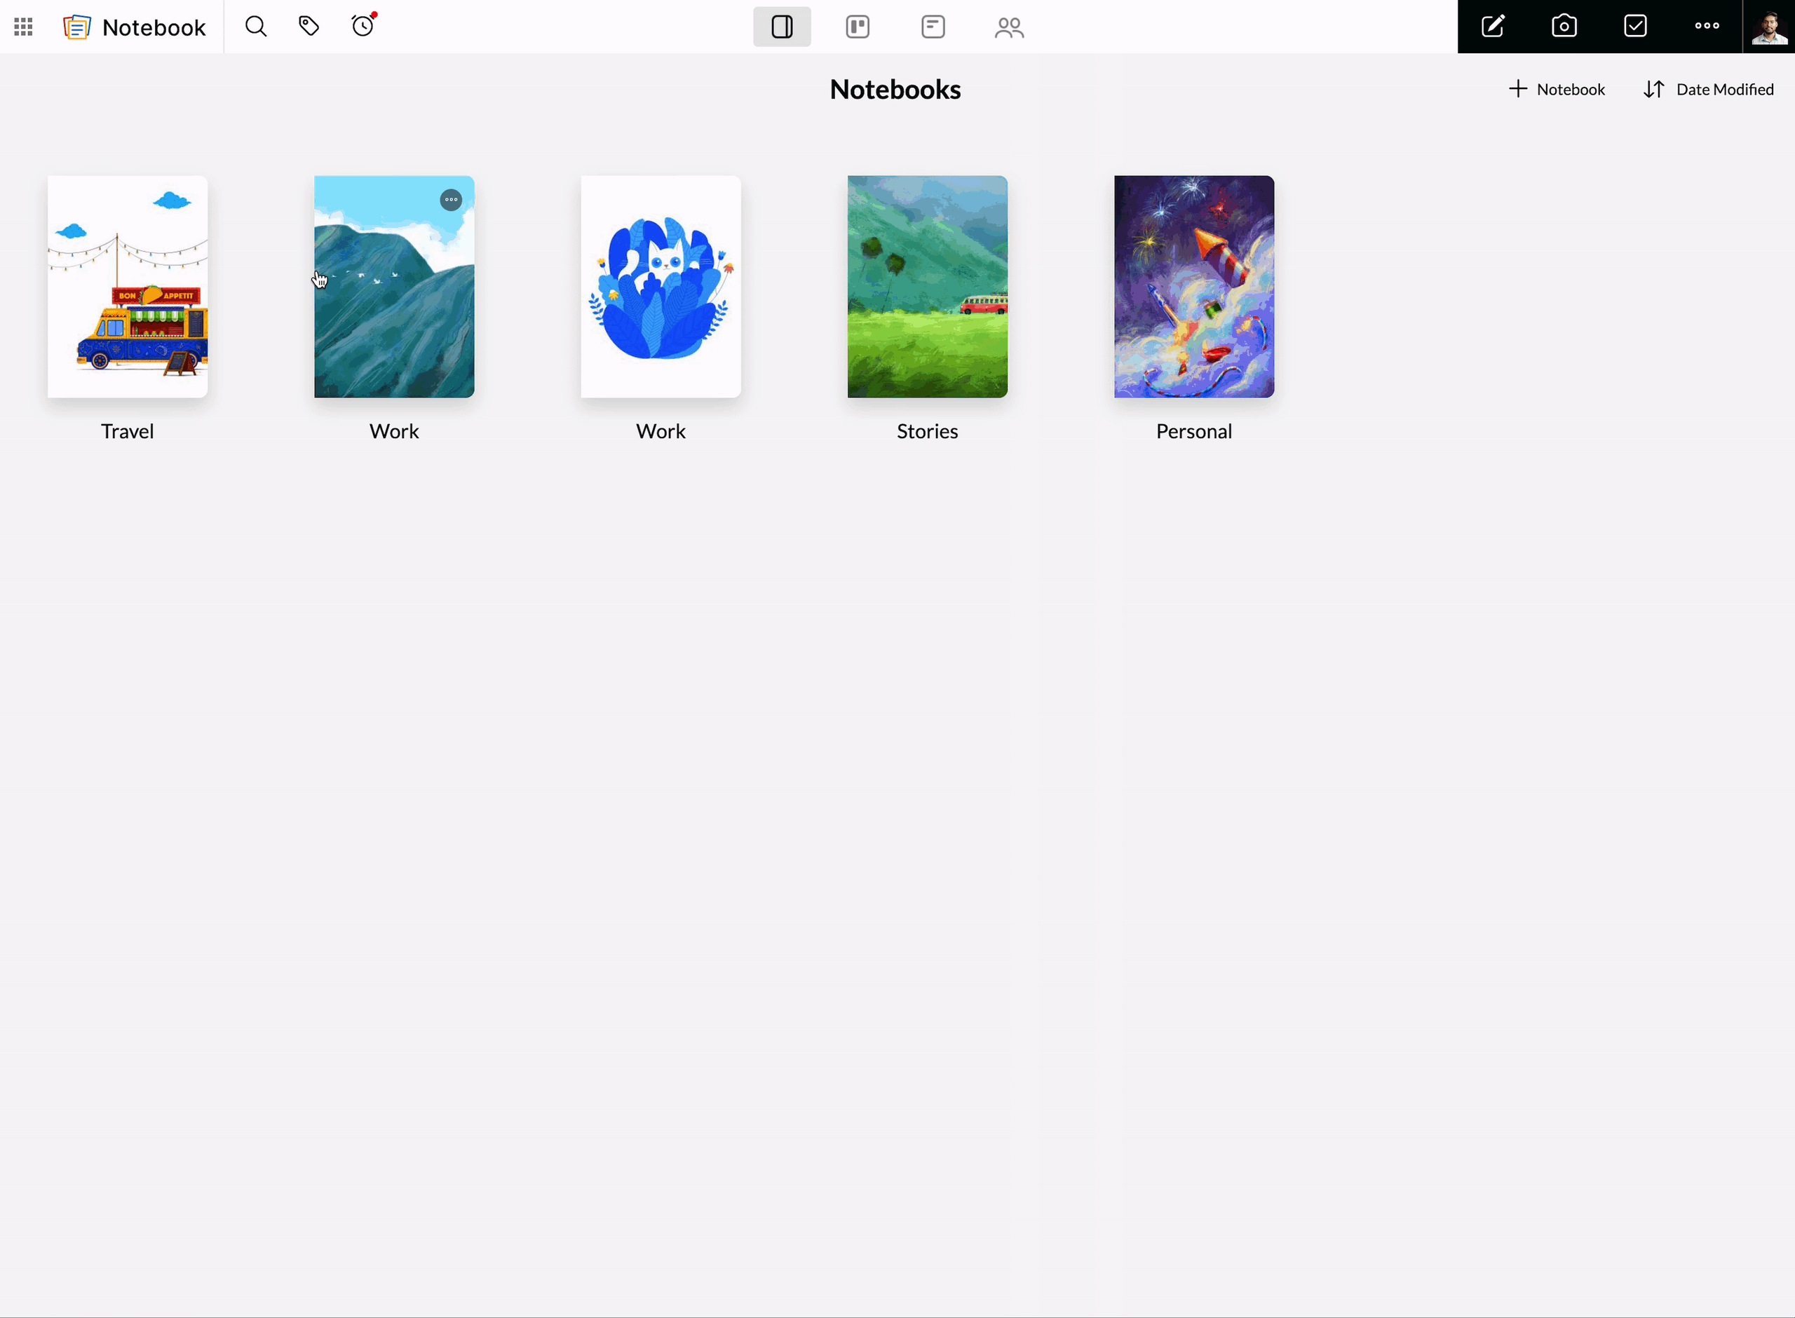Screen dimensions: 1795x1318
Task: Switch to Notebooks view tab
Action: click(782, 27)
